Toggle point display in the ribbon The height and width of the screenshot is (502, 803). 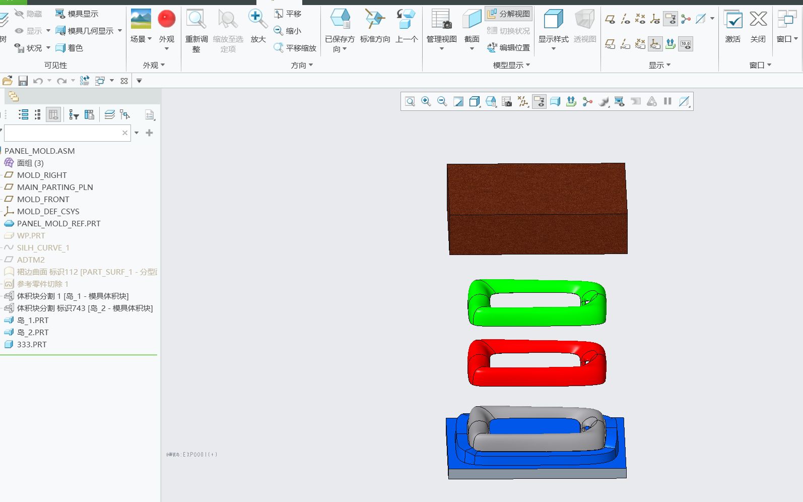tap(640, 19)
